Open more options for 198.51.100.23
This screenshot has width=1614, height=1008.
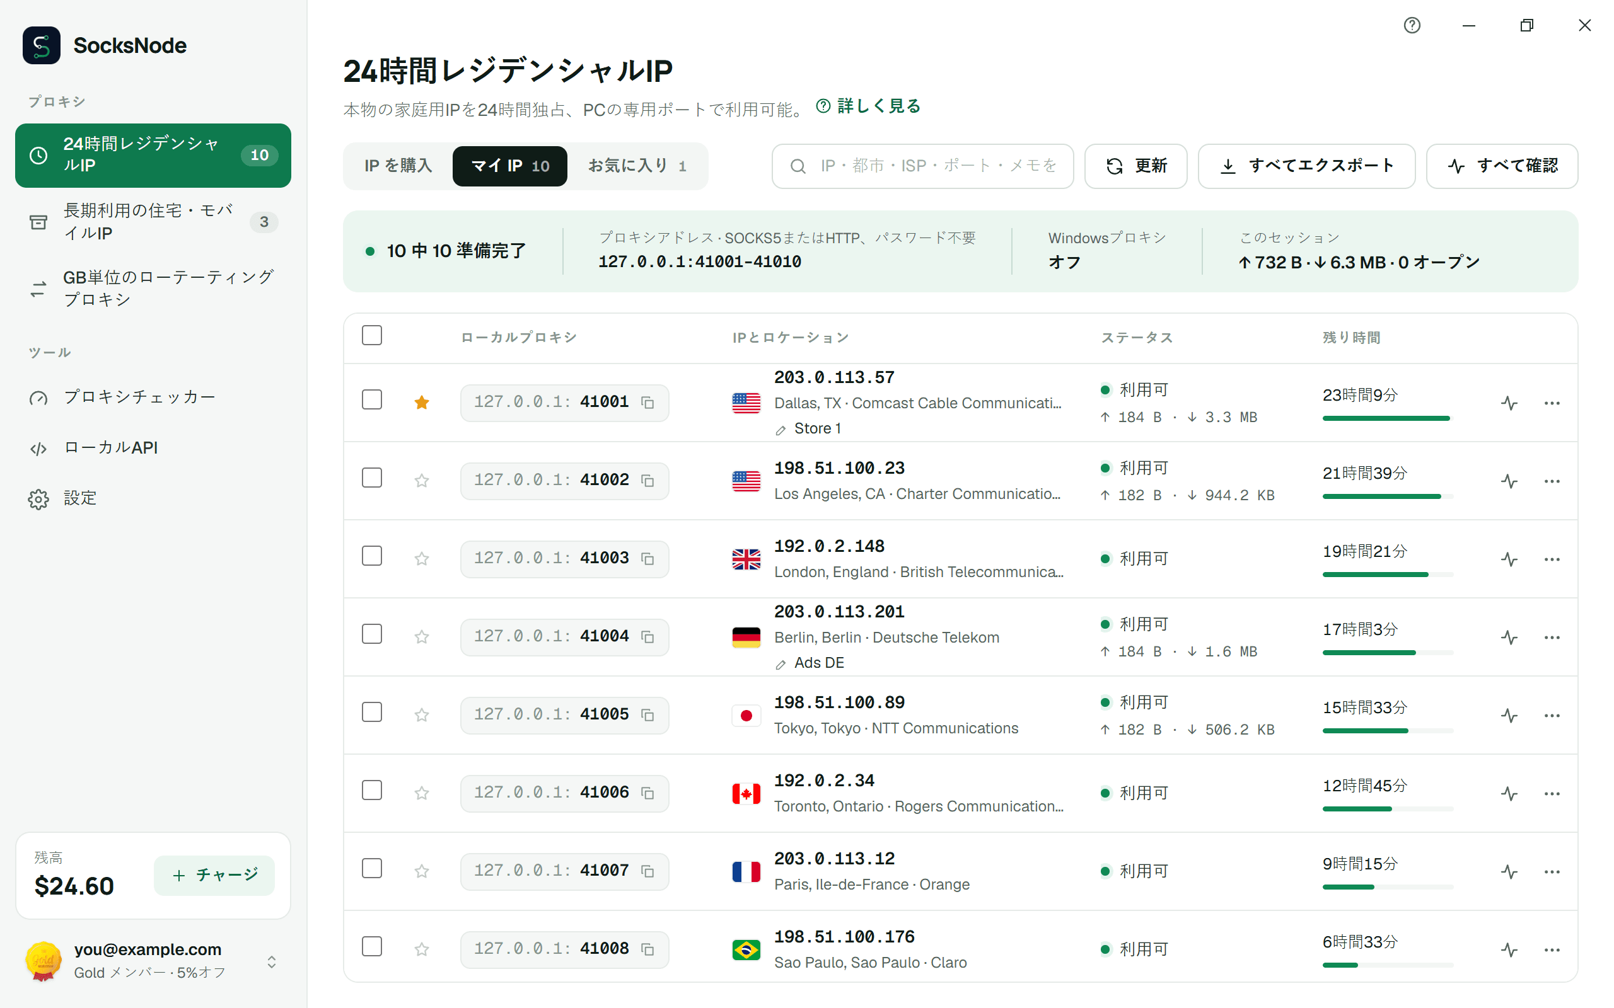pos(1552,481)
